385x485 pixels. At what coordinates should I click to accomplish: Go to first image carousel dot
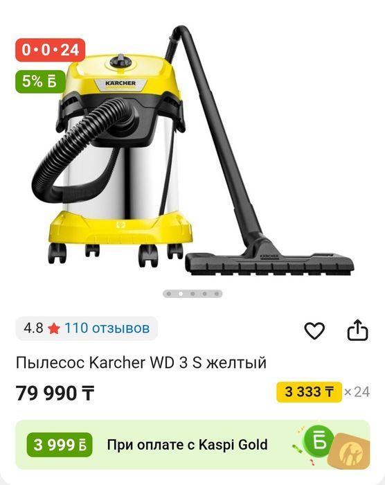point(169,294)
